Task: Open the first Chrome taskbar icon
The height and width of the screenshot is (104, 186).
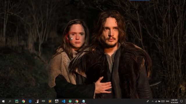Action: (x=23, y=101)
